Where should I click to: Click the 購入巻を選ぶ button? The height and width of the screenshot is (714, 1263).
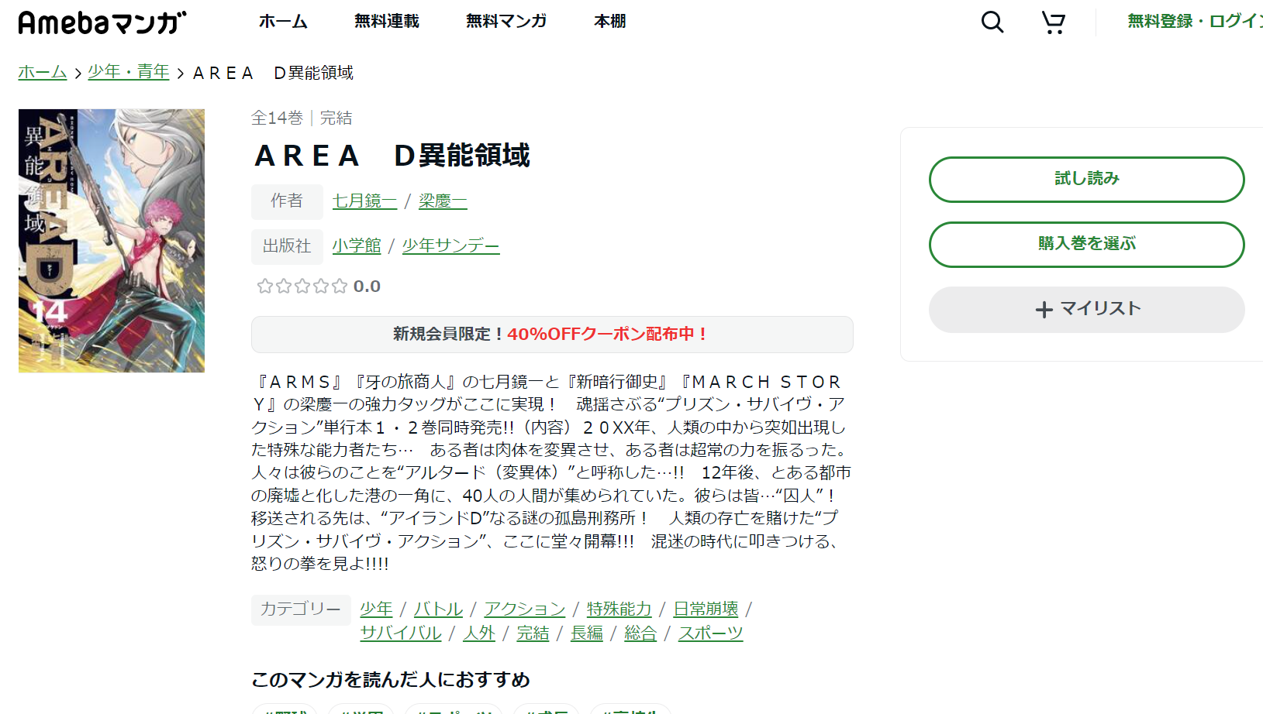pos(1085,244)
